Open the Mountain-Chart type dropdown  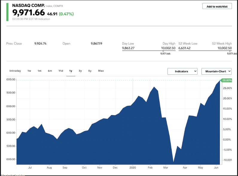point(216,71)
